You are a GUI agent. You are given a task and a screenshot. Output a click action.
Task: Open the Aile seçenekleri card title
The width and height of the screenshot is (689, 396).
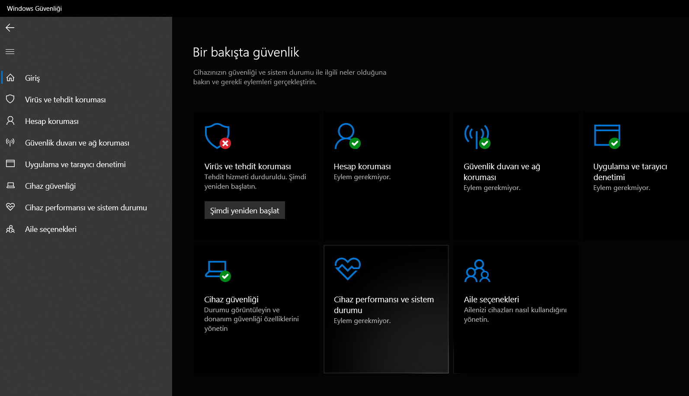tap(491, 299)
